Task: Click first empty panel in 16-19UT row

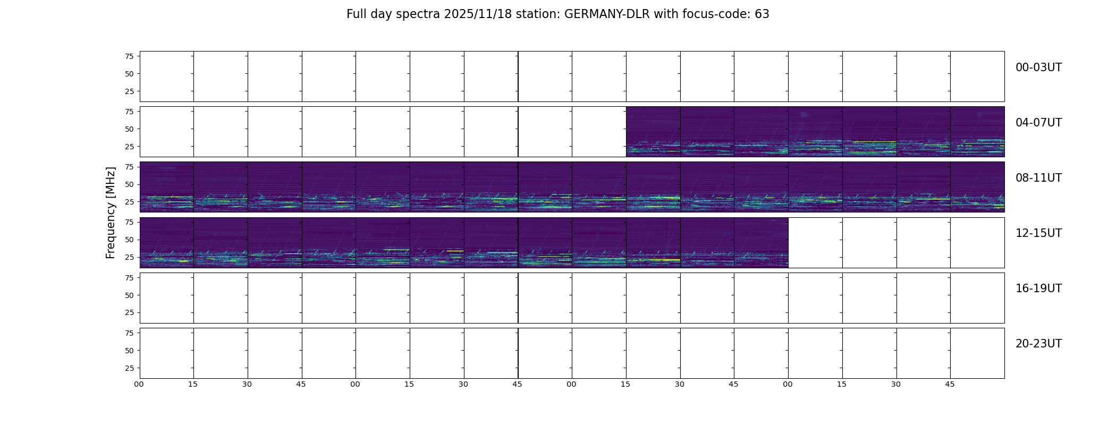Action: [167, 298]
